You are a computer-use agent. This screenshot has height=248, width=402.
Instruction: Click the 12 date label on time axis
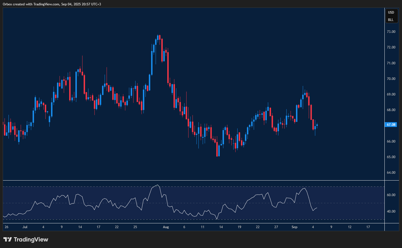click(350, 227)
